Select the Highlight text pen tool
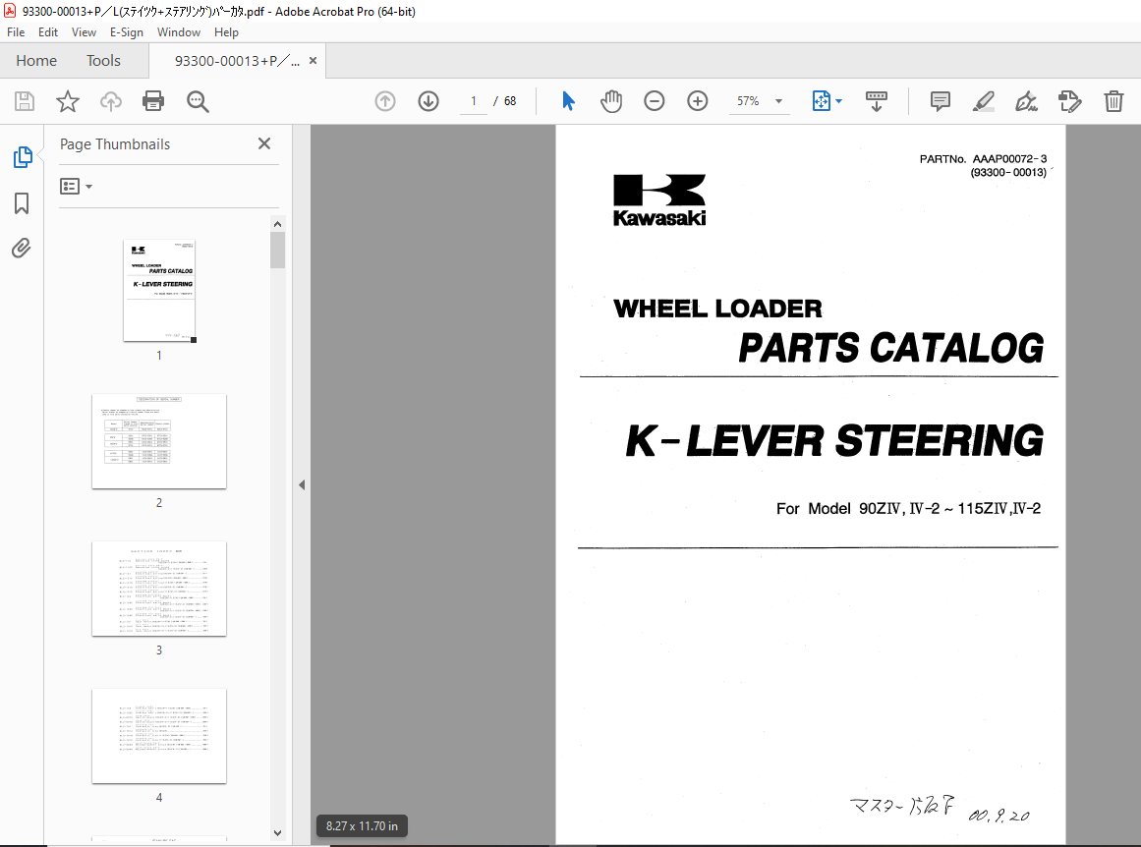Image resolution: width=1141 pixels, height=847 pixels. pyautogui.click(x=983, y=101)
